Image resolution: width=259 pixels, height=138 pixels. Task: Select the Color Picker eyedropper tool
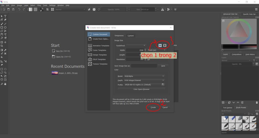coord(5,50)
